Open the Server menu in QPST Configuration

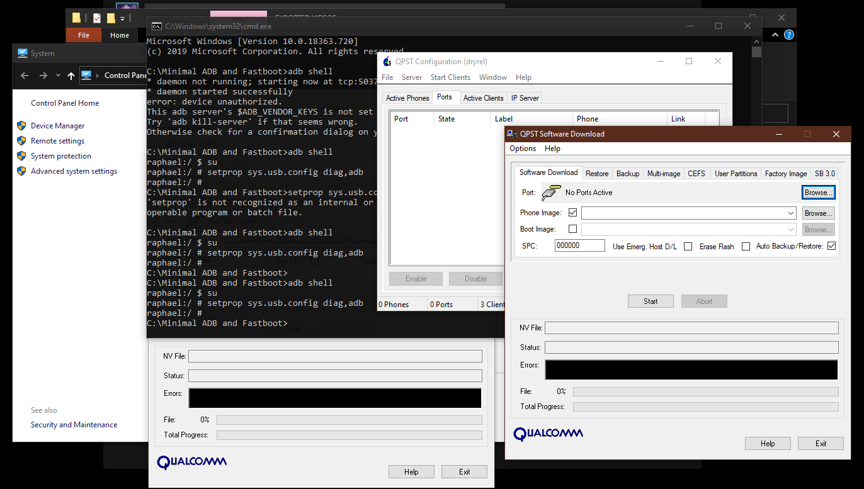click(412, 77)
